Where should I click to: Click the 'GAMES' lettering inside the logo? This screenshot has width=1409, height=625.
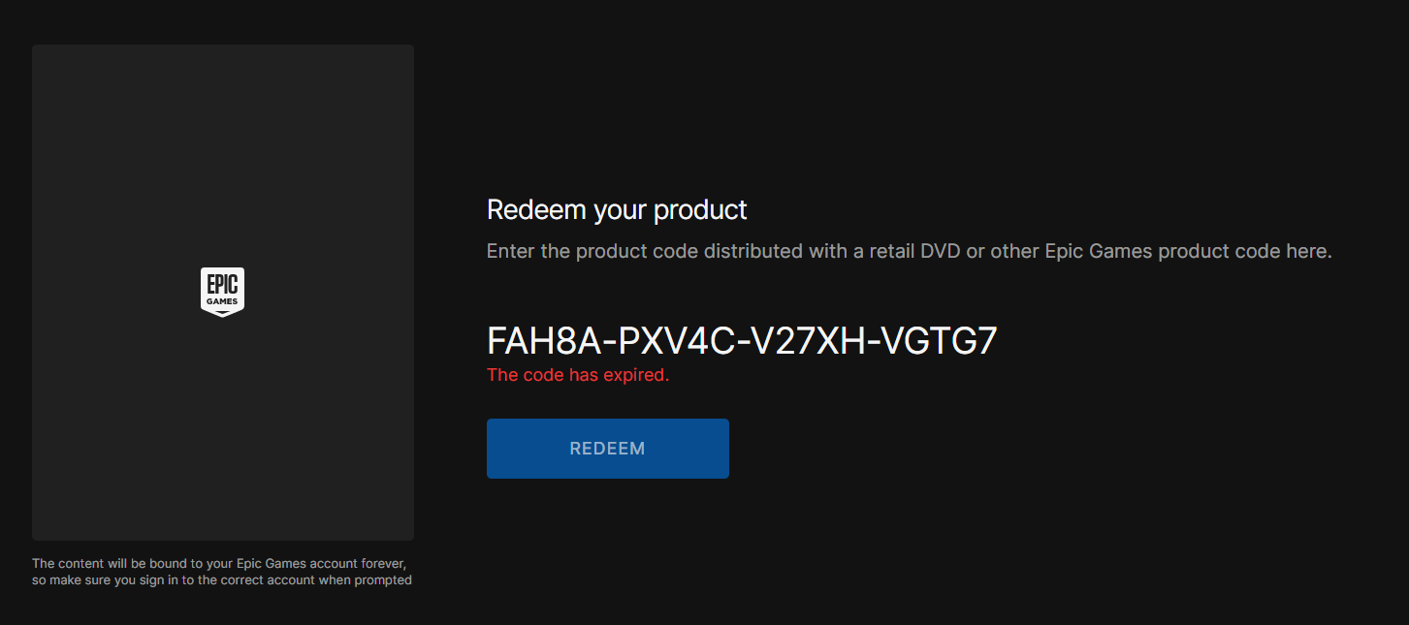(222, 301)
